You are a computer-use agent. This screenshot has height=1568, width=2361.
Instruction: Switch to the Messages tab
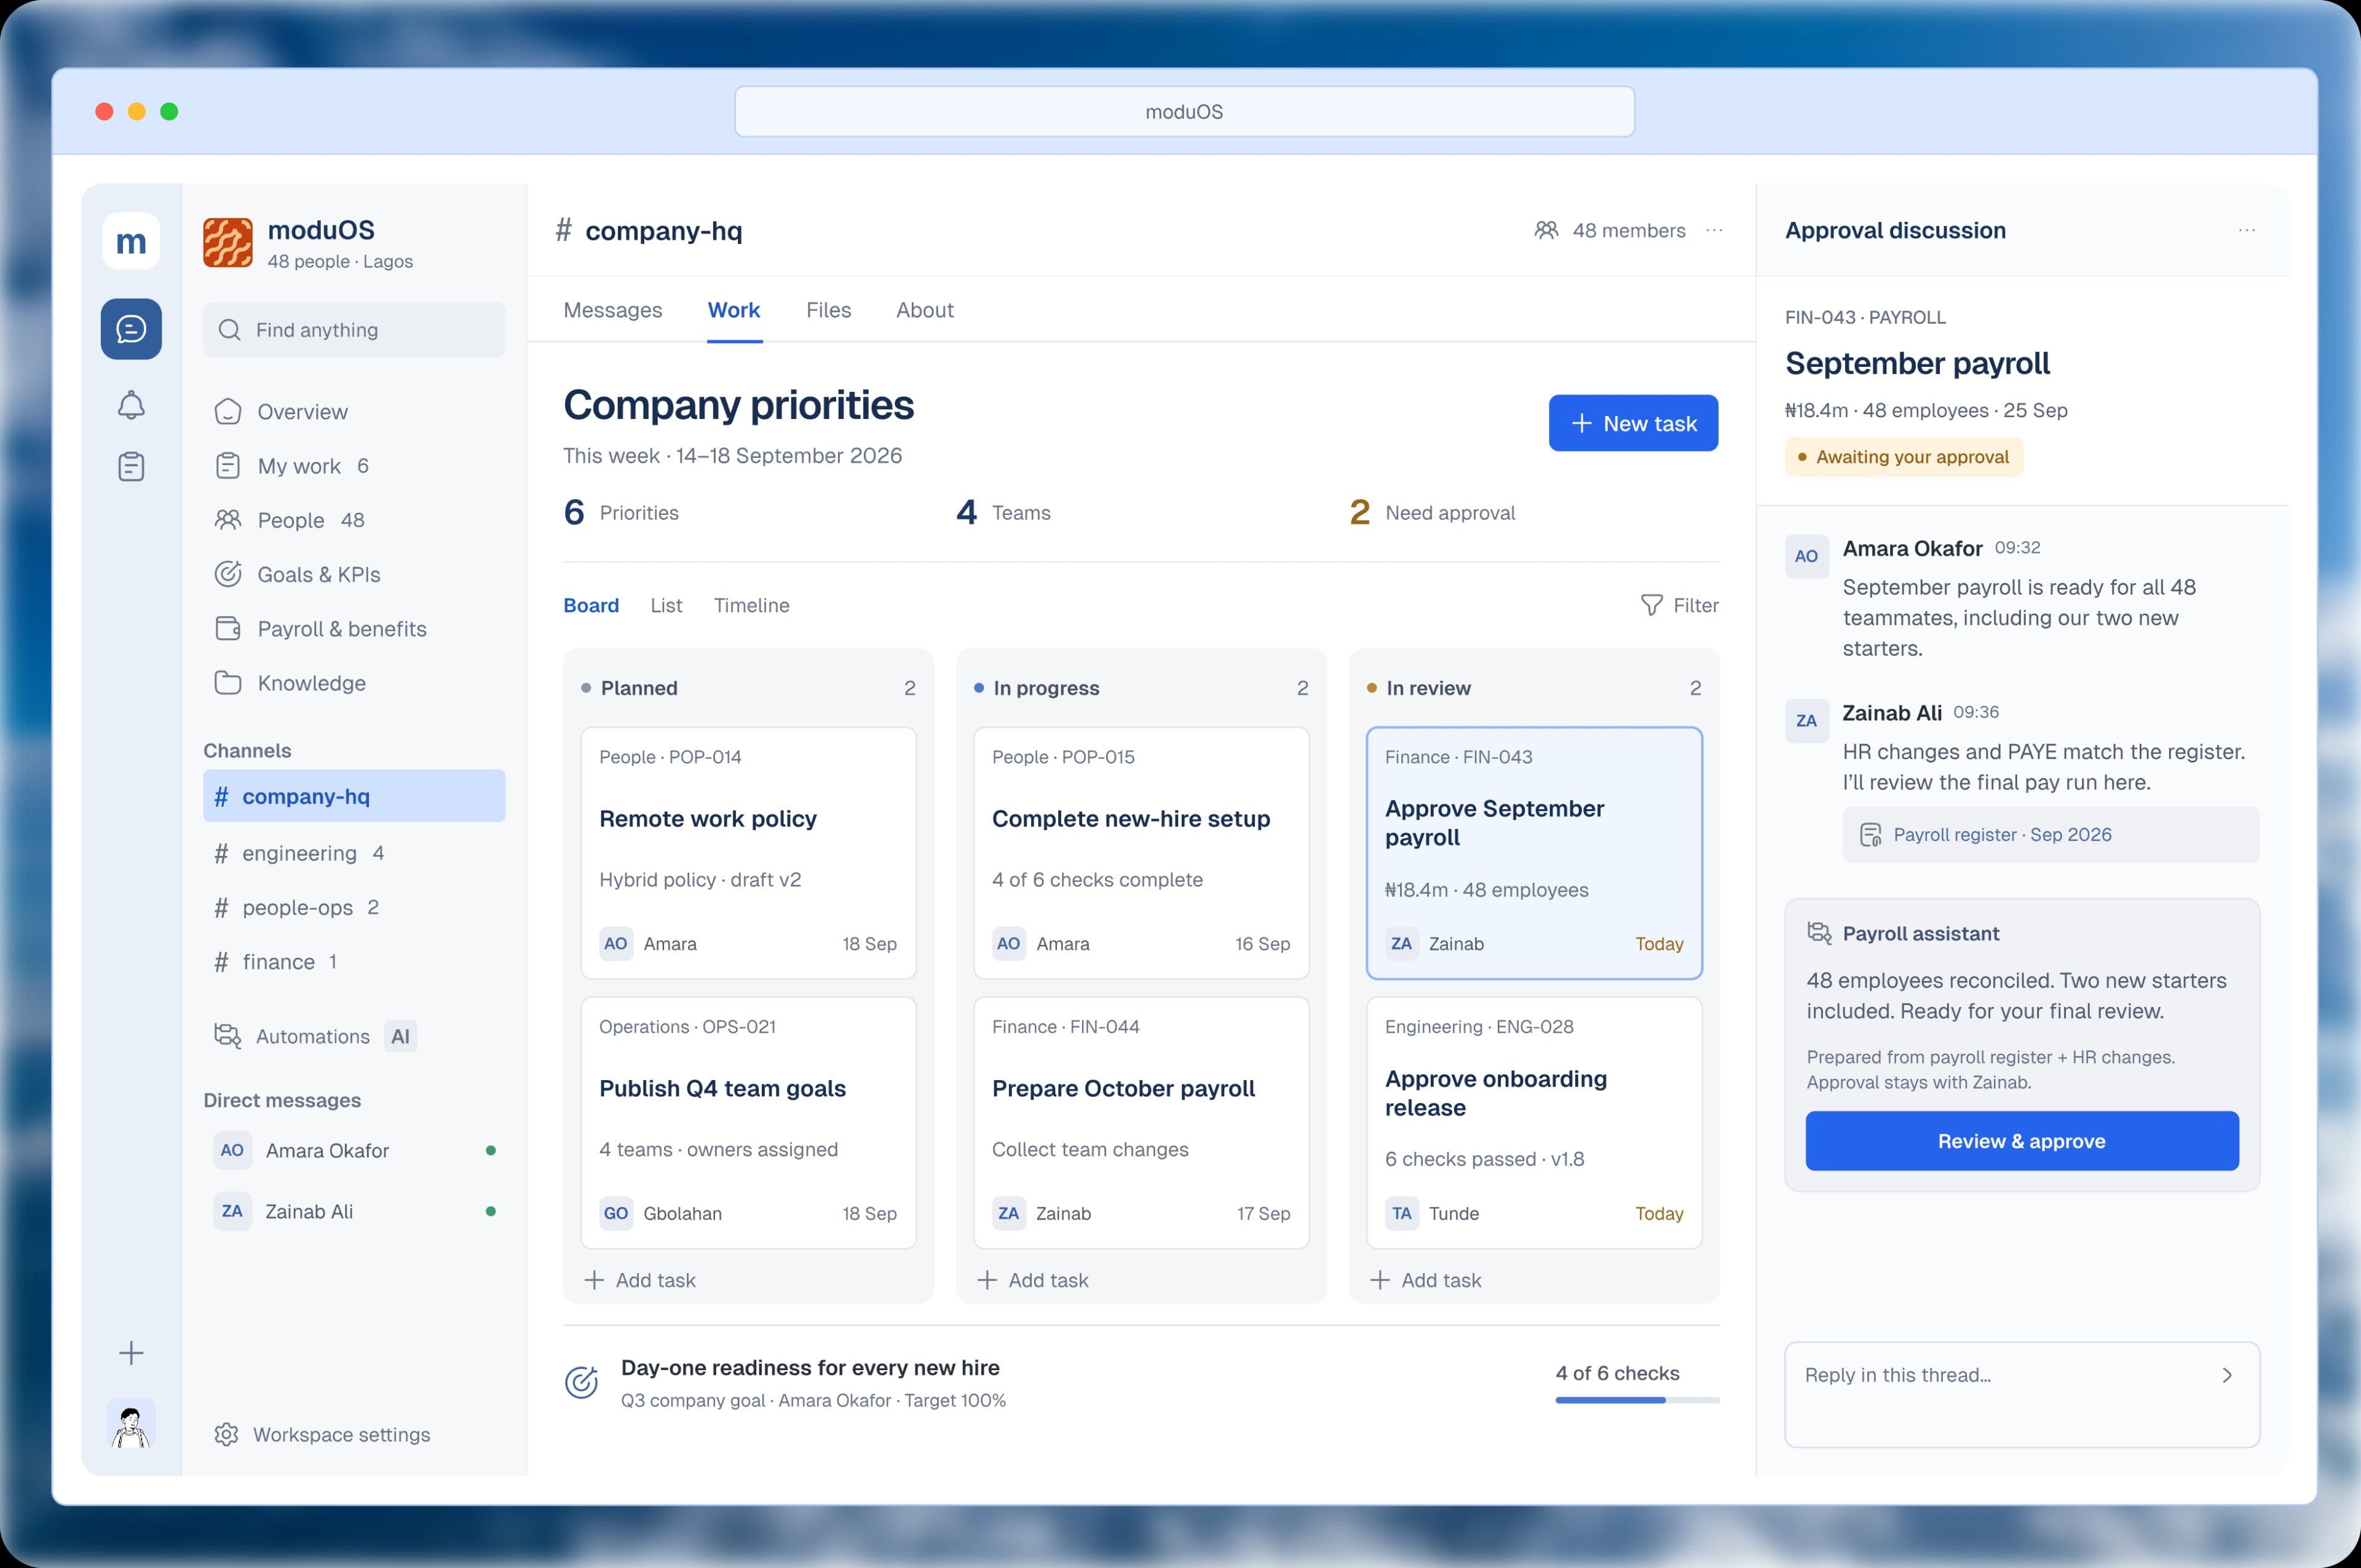point(612,310)
